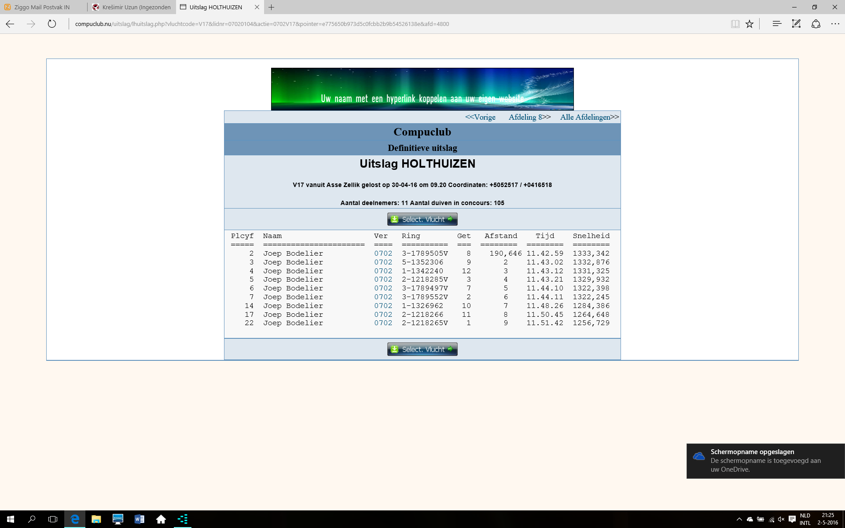
Task: Open the browser More (…) menu
Action: coord(835,24)
